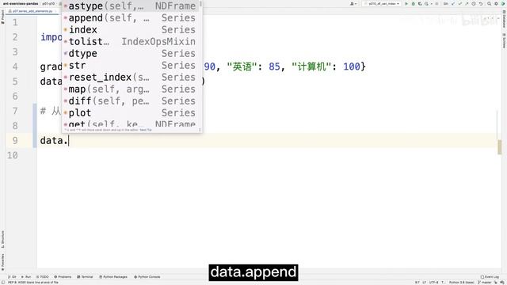Choose dtype completion suggestion
The width and height of the screenshot is (507, 285).
(130, 53)
